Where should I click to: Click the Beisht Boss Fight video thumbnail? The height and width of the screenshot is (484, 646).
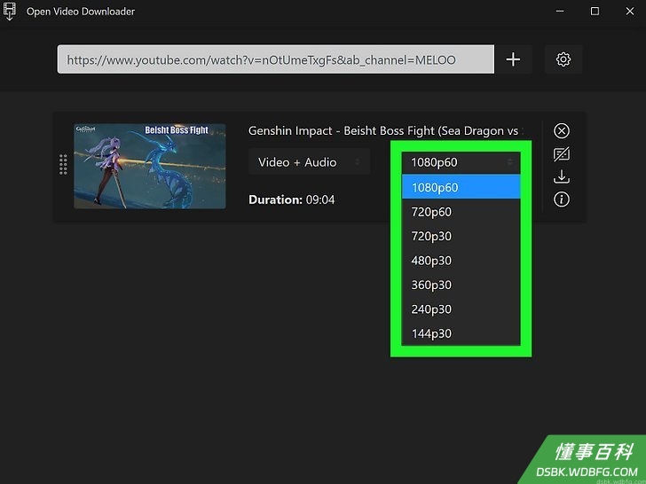point(150,166)
